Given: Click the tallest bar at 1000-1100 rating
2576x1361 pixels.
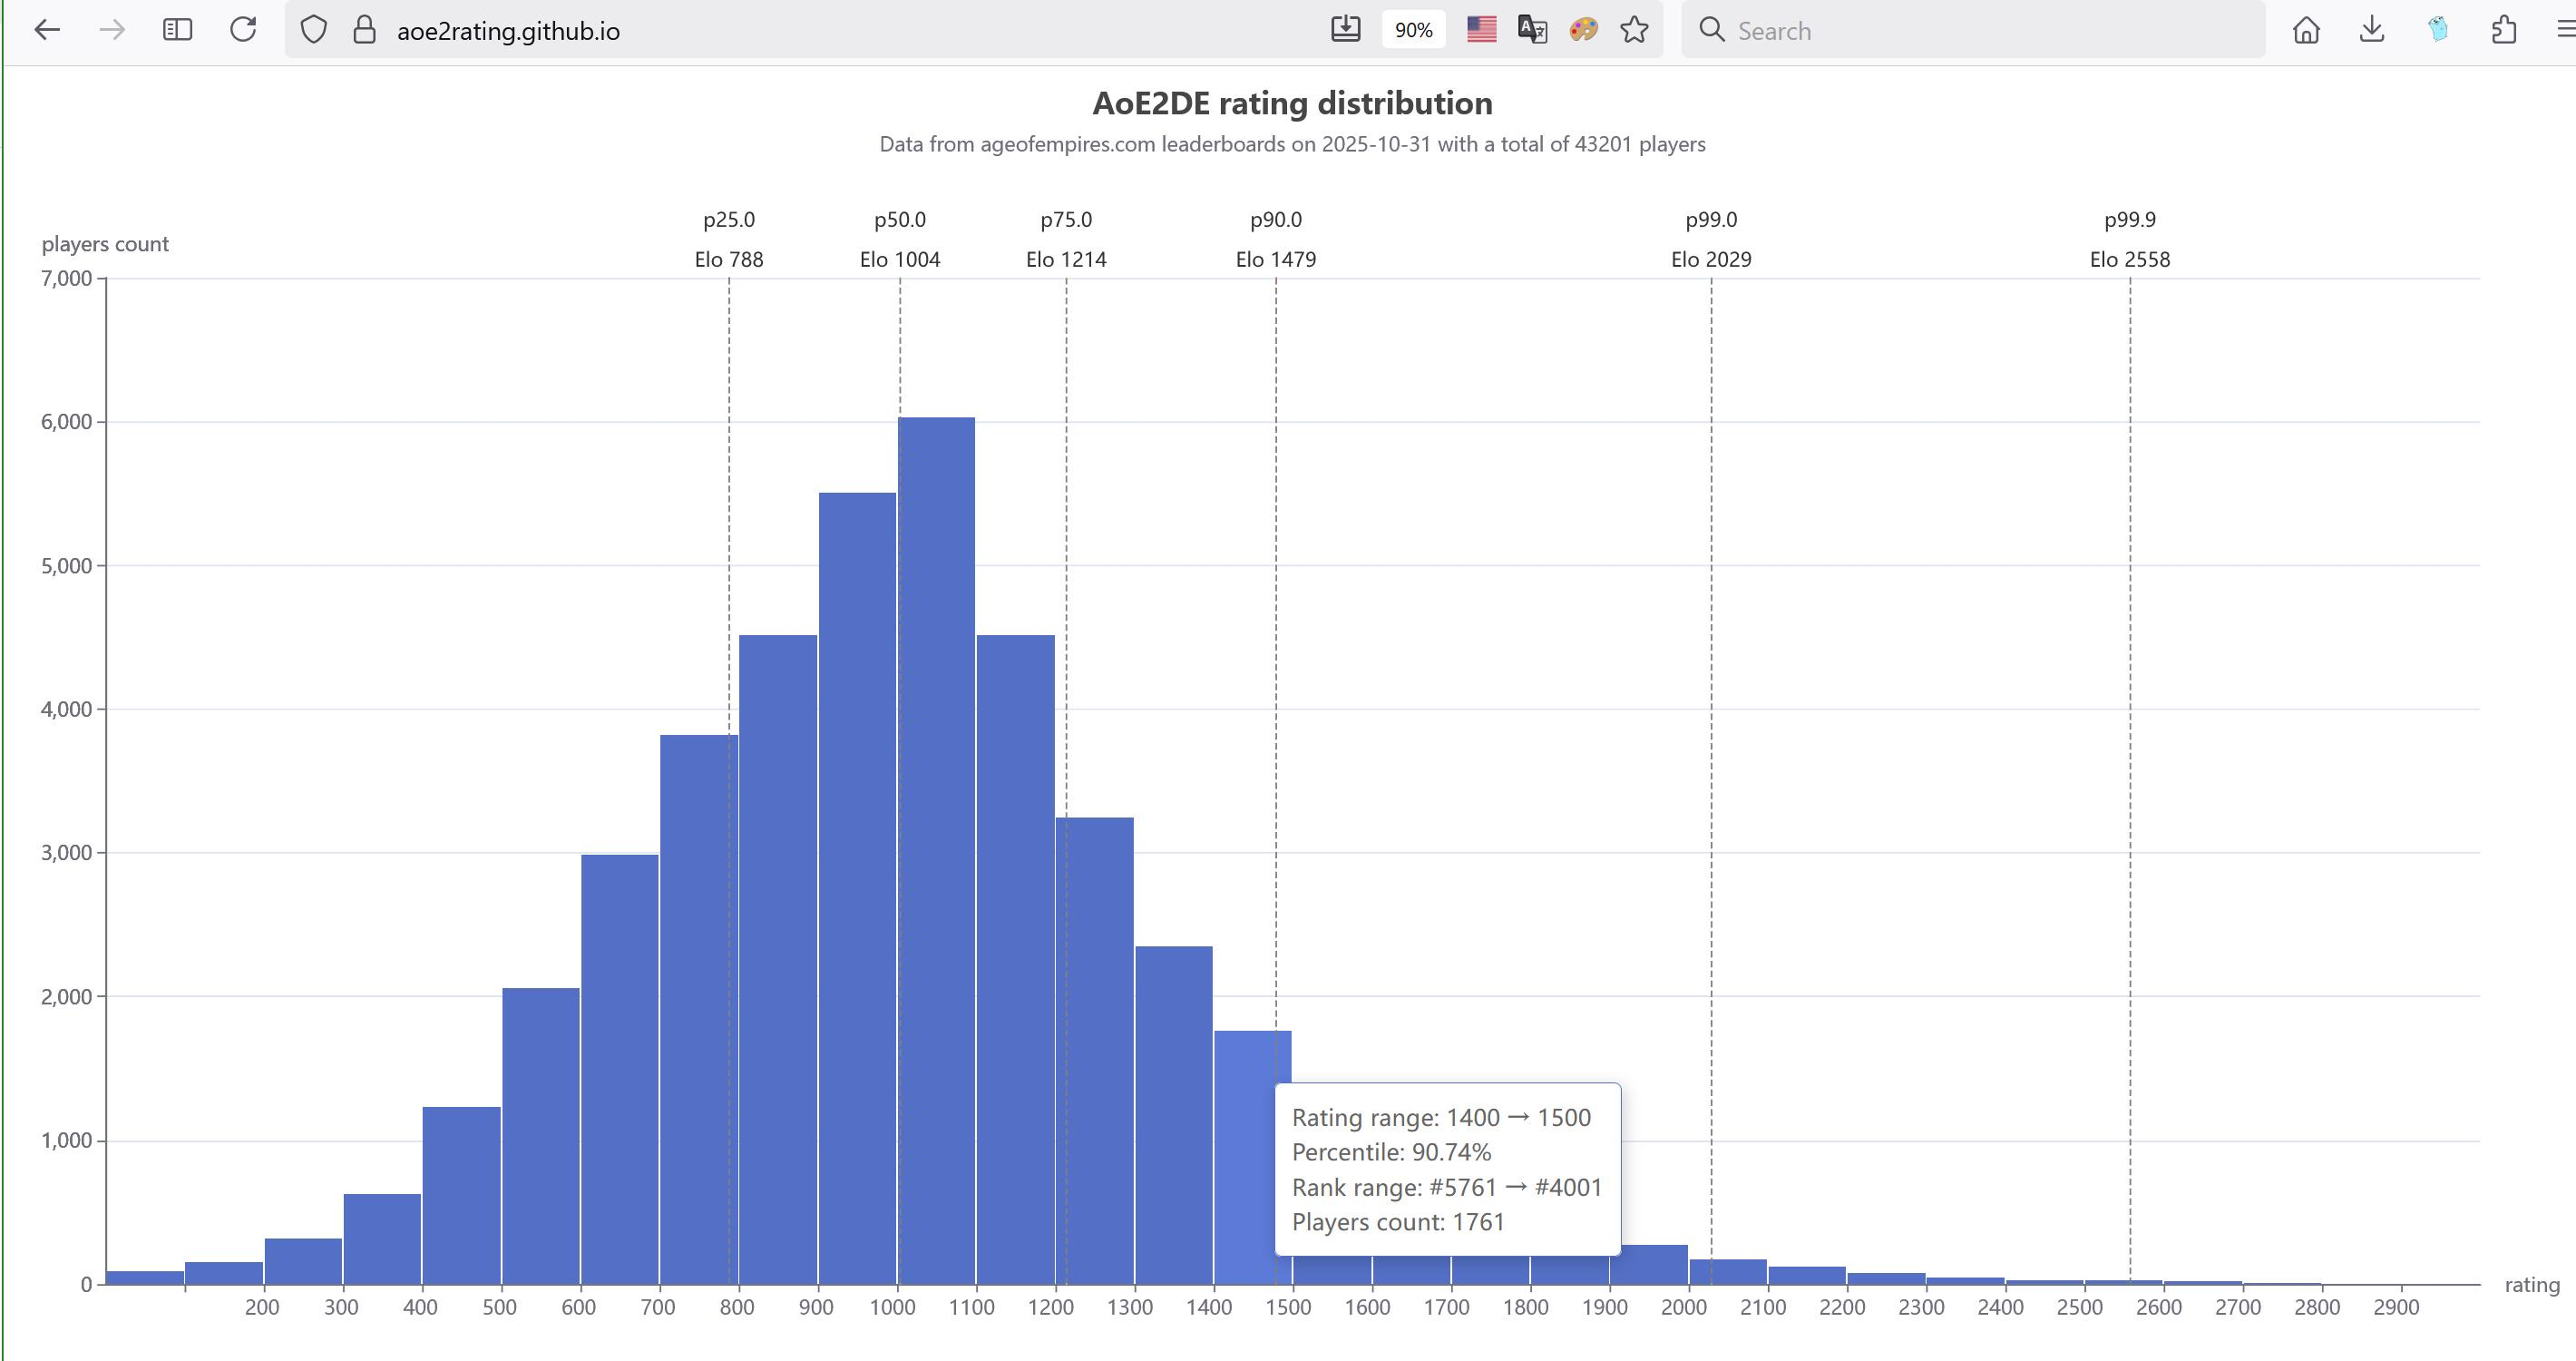Looking at the screenshot, I should 936,850.
